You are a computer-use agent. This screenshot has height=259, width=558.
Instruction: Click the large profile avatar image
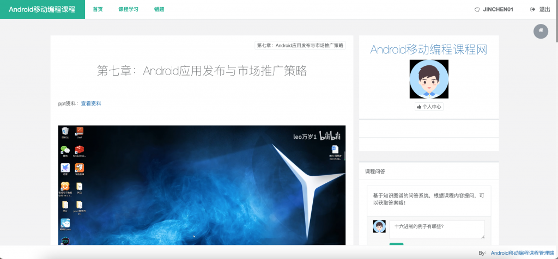[429, 79]
